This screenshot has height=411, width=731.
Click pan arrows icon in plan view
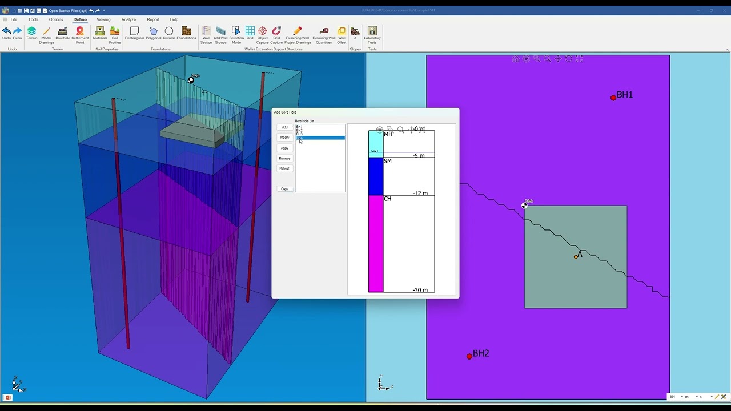(558, 59)
